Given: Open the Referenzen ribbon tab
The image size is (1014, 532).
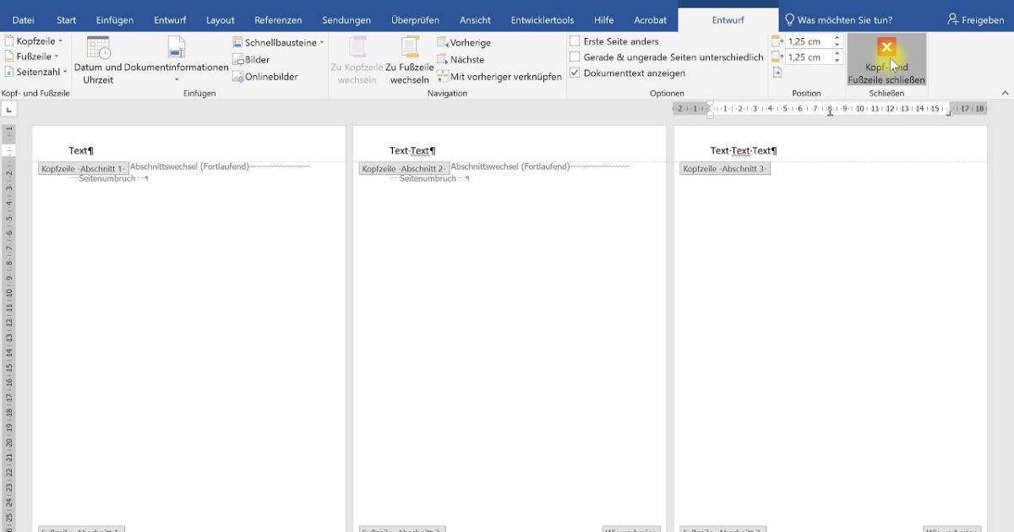Looking at the screenshot, I should point(278,20).
